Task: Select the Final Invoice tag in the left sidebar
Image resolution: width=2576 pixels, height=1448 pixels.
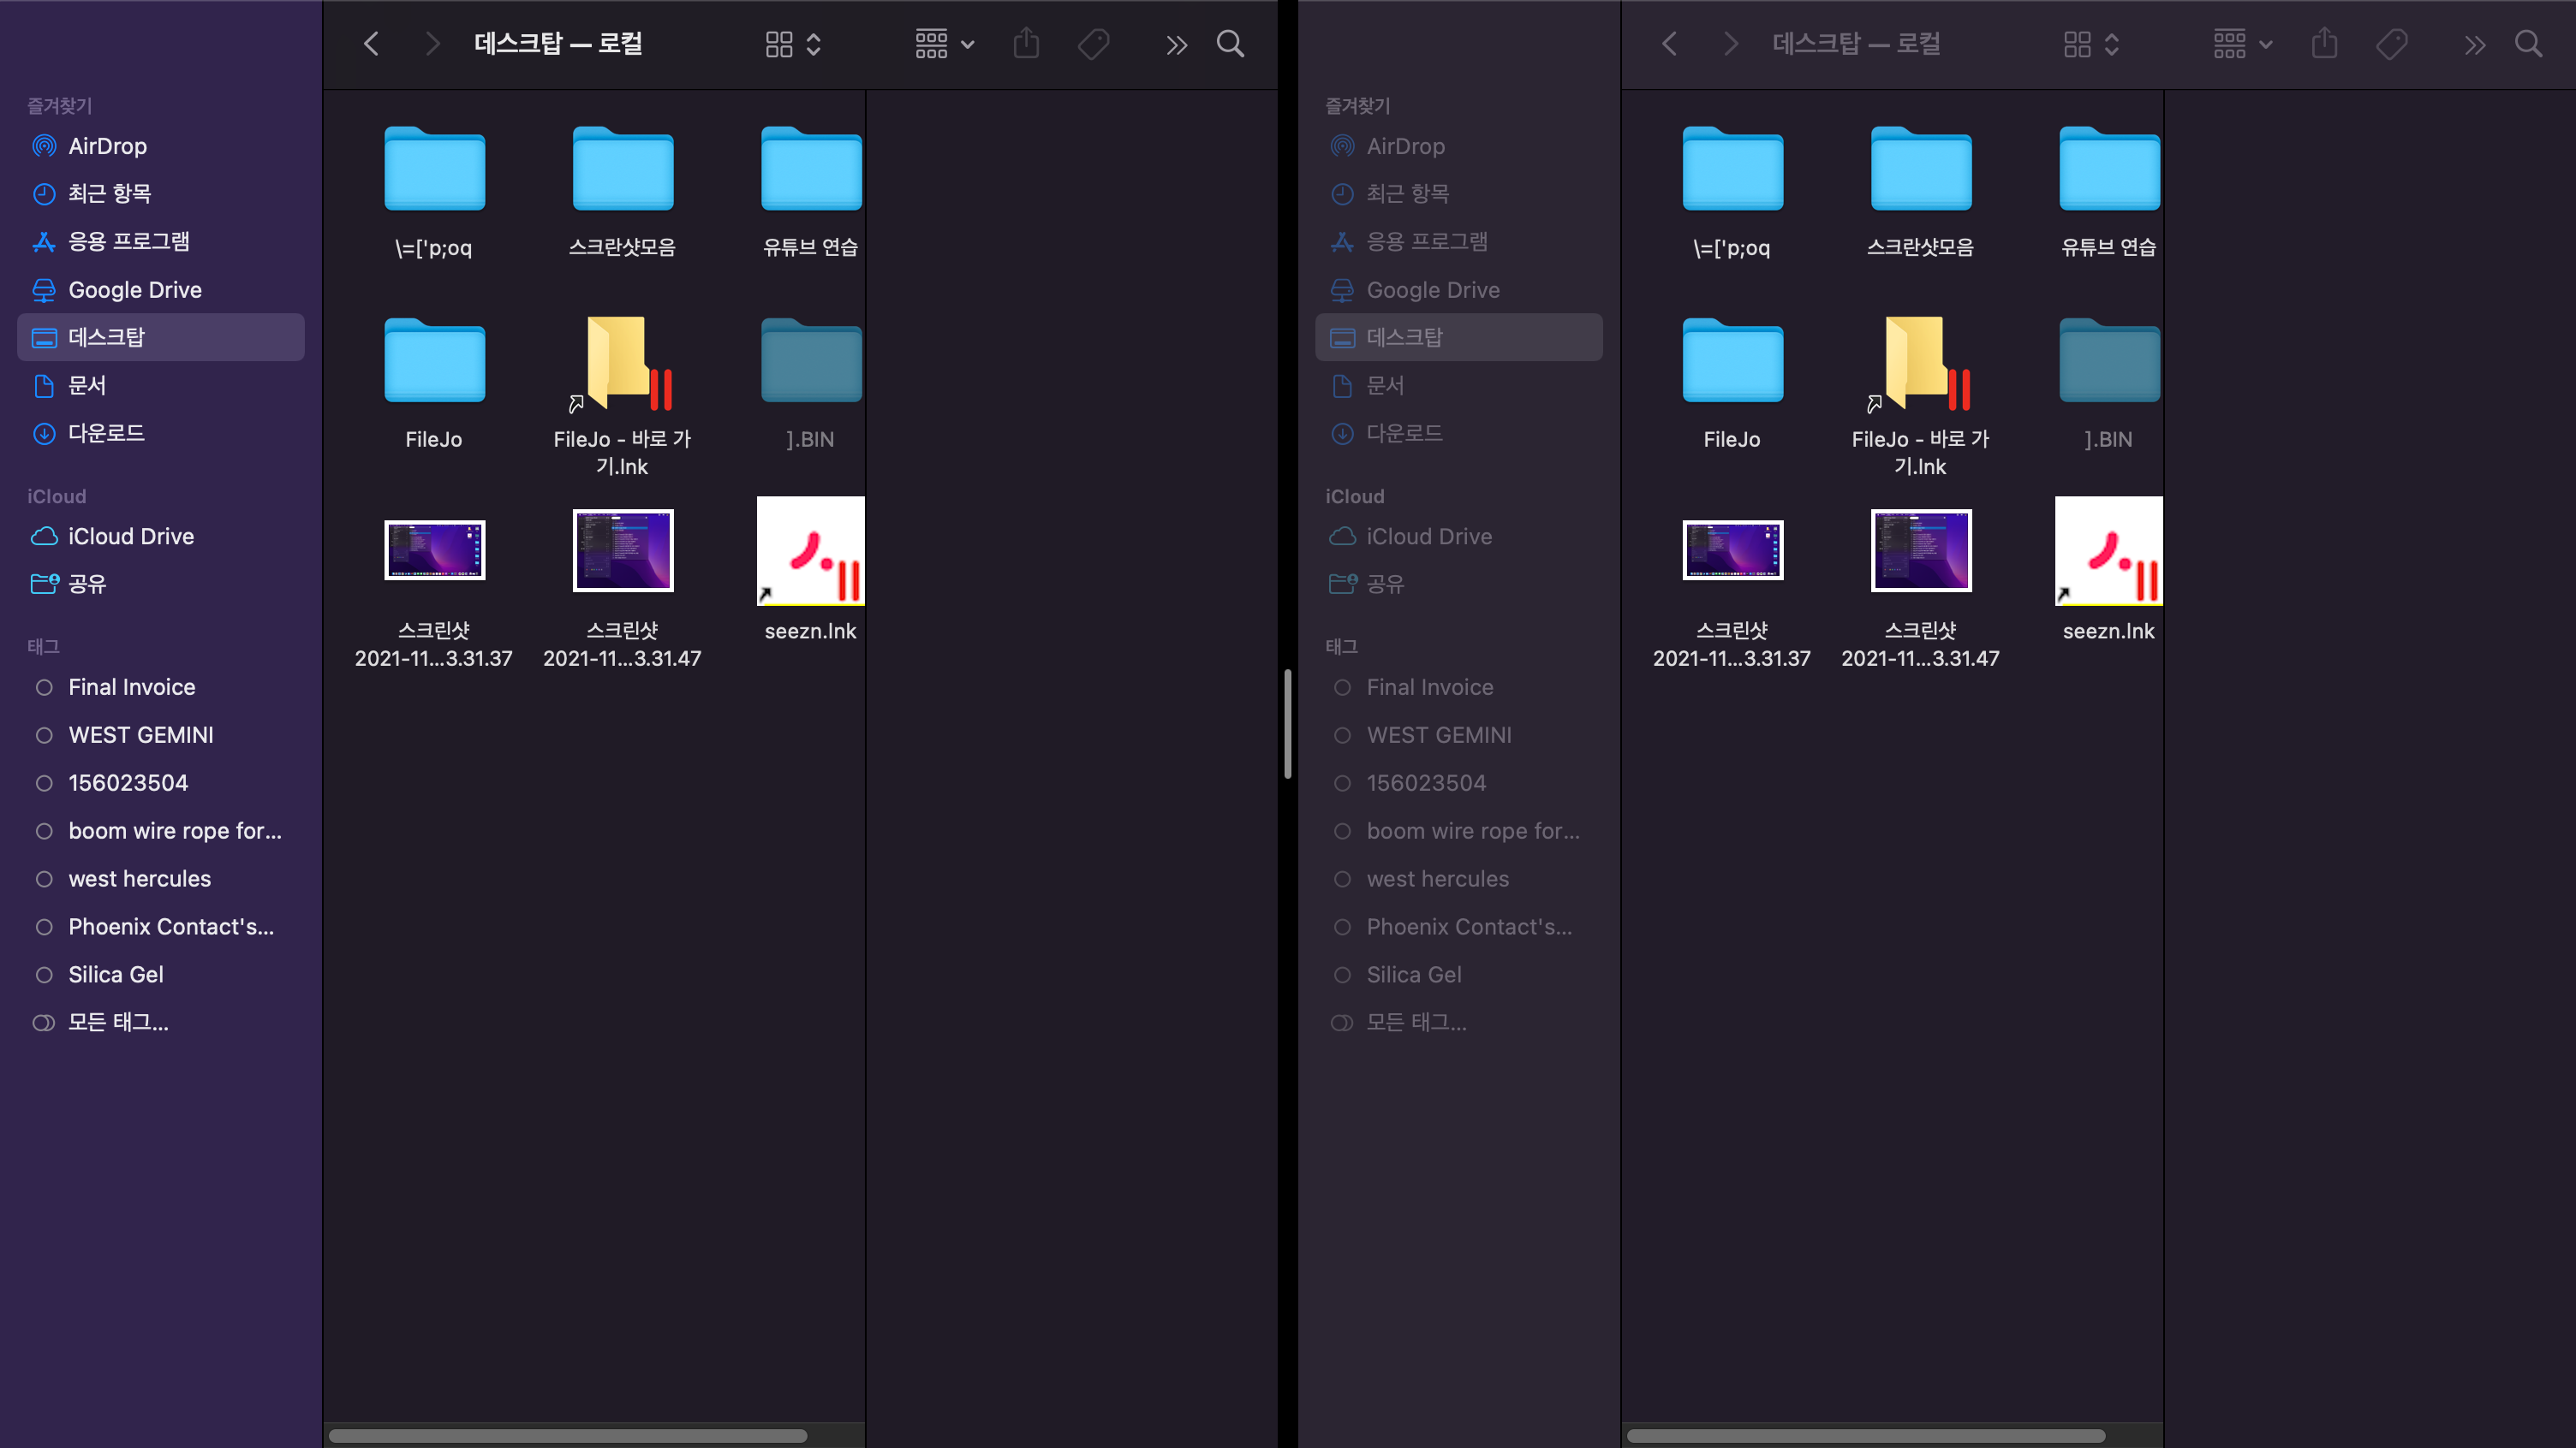Action: [x=131, y=686]
